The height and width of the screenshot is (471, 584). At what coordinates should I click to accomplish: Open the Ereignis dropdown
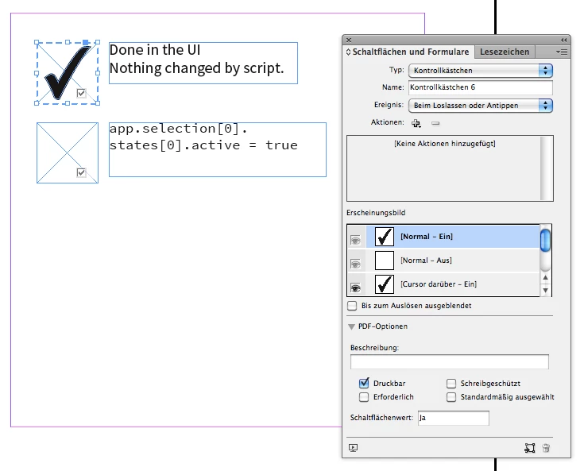coord(481,106)
